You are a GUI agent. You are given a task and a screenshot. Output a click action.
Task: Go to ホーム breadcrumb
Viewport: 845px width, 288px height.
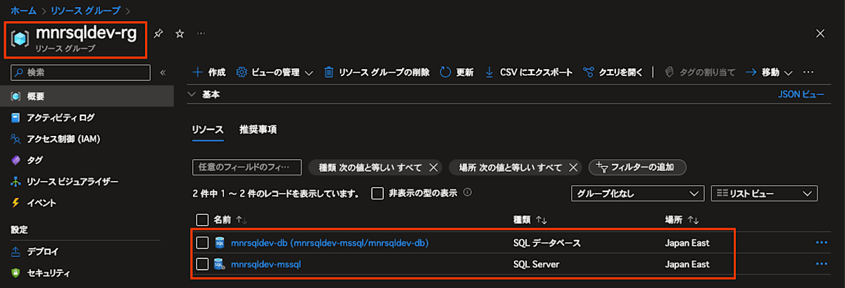[23, 11]
